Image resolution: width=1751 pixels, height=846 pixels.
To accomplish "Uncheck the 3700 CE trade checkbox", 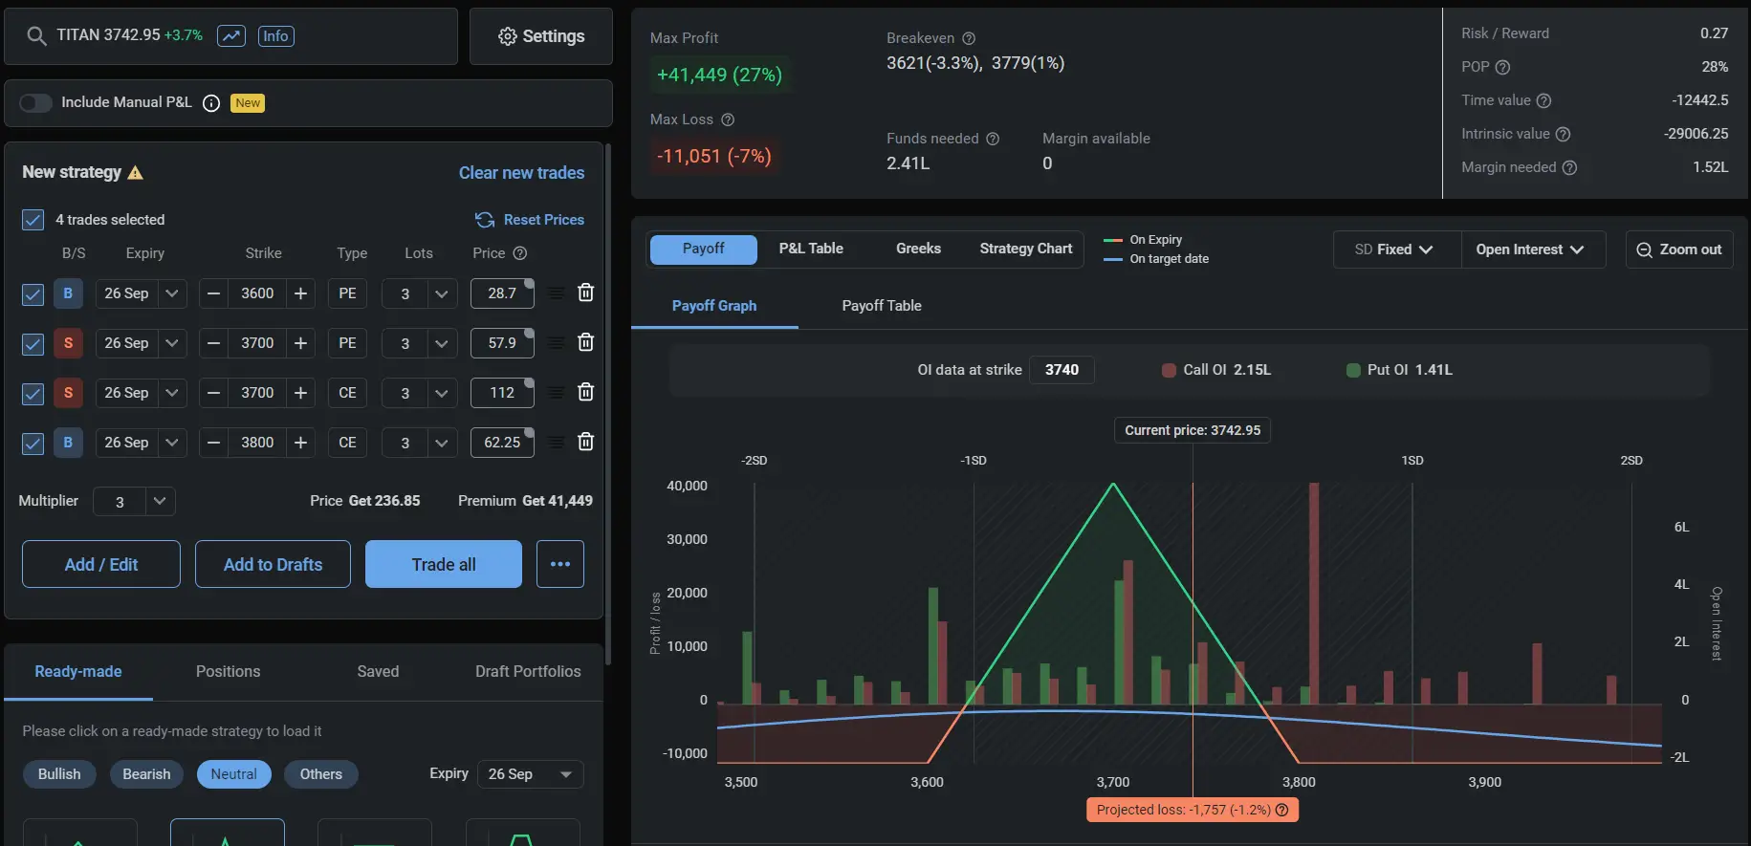I will pyautogui.click(x=33, y=393).
